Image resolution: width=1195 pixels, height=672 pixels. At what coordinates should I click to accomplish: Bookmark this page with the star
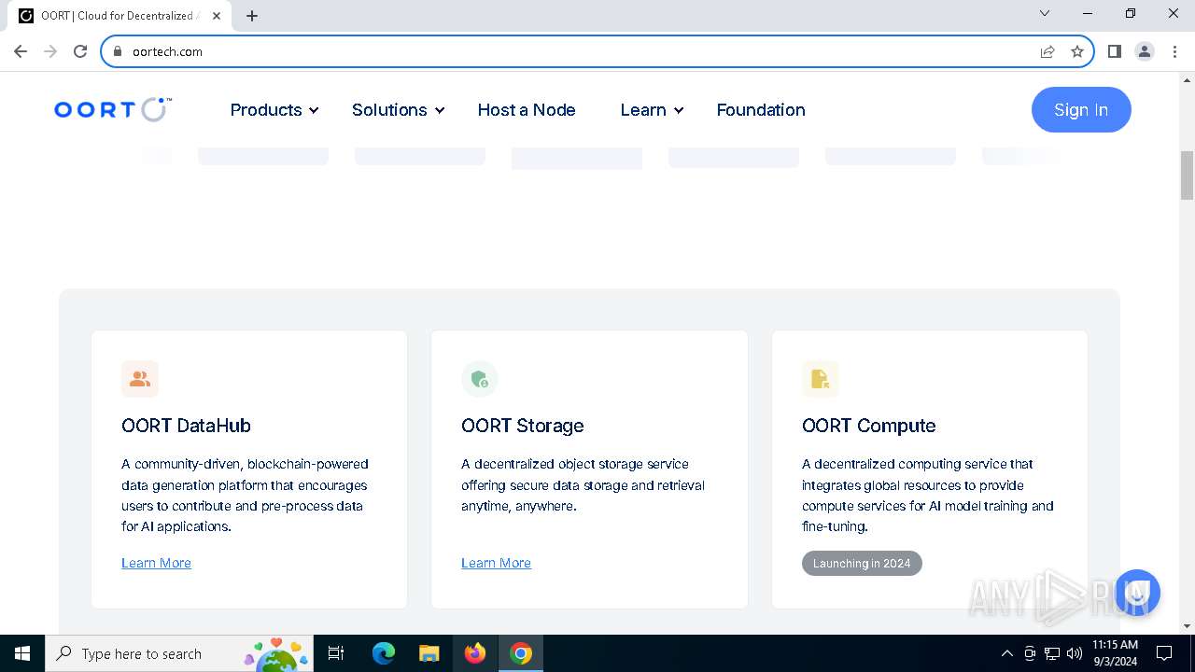(x=1077, y=51)
